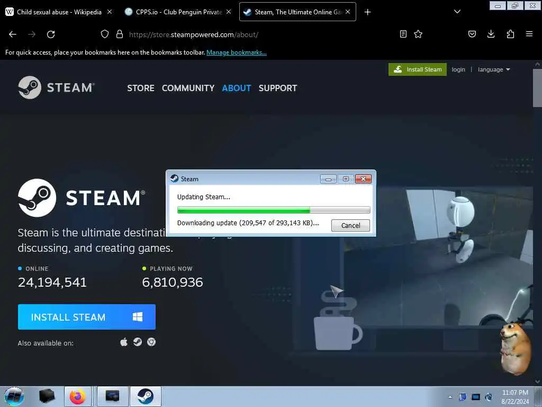Click the page vertical scrollbar thumb
The image size is (542, 407).
(x=537, y=89)
